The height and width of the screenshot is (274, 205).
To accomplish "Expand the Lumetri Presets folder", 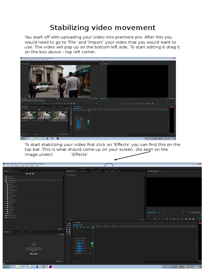I will tap(4, 218).
